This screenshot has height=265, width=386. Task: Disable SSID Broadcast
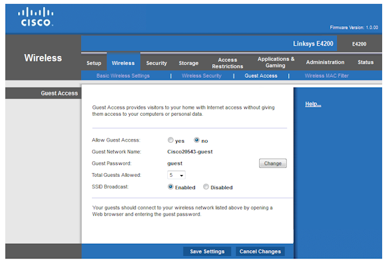tap(206, 187)
